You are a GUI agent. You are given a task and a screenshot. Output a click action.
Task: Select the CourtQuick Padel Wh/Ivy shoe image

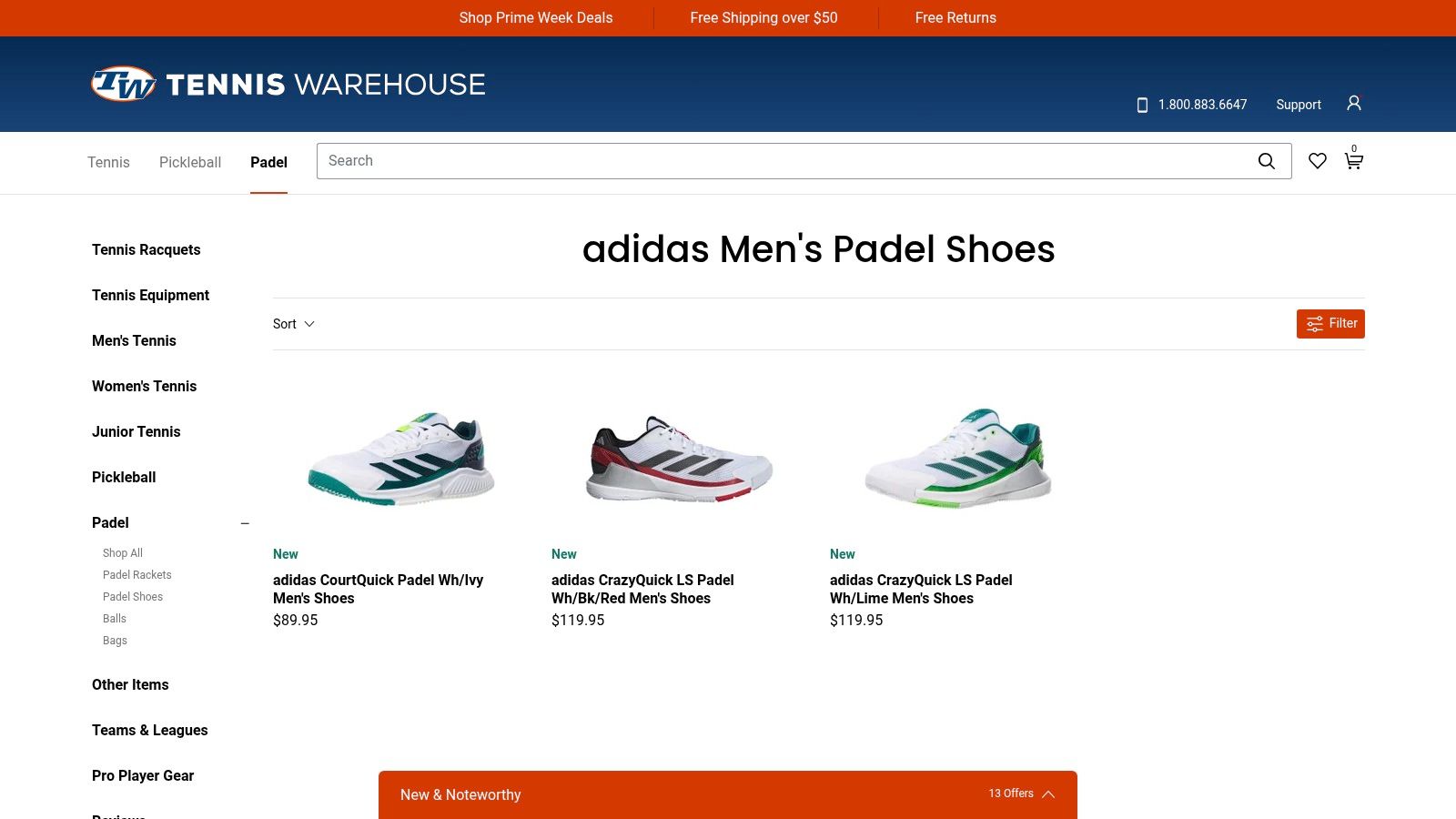[x=400, y=456]
